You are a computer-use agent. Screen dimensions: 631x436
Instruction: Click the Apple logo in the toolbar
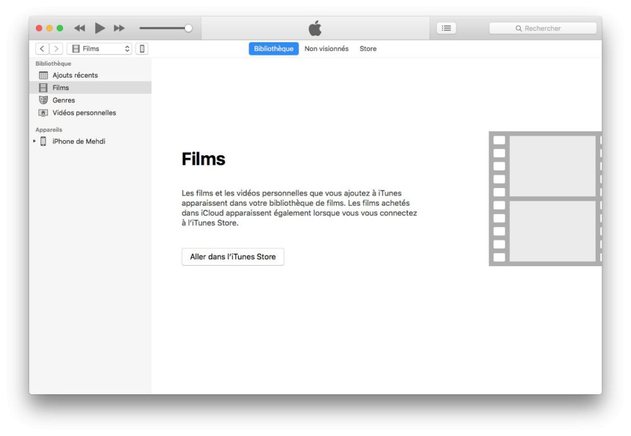point(314,28)
